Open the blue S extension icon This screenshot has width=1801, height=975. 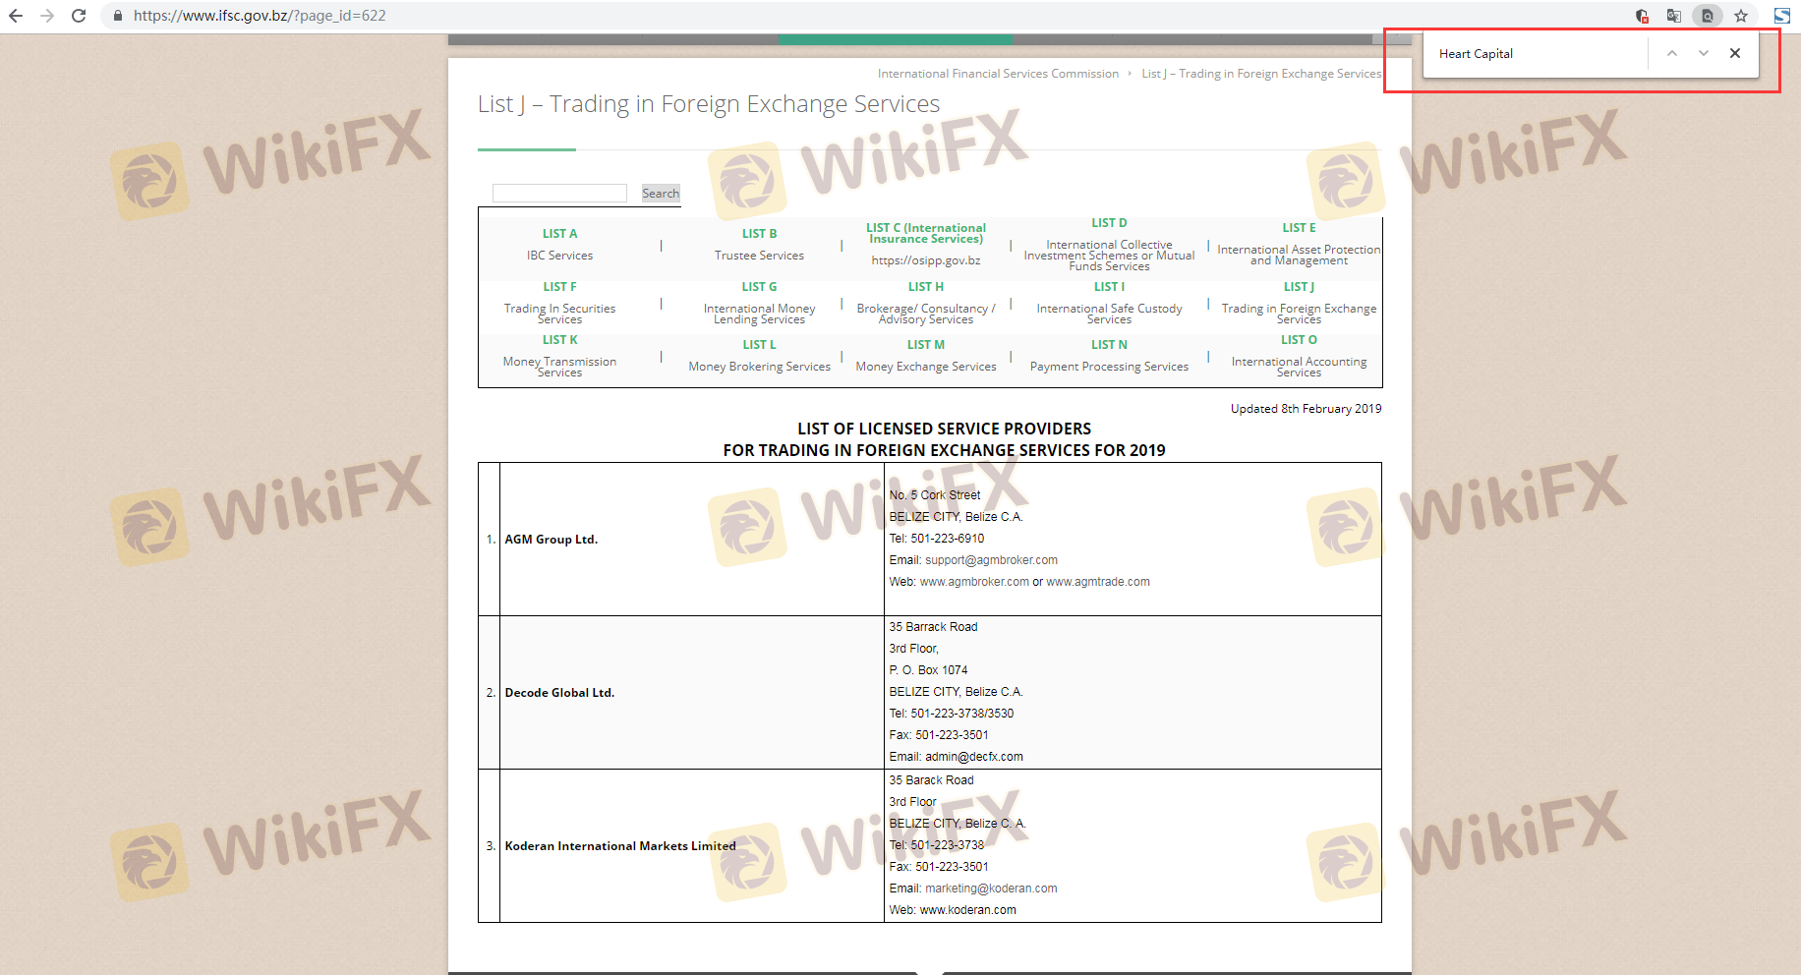1781,16
